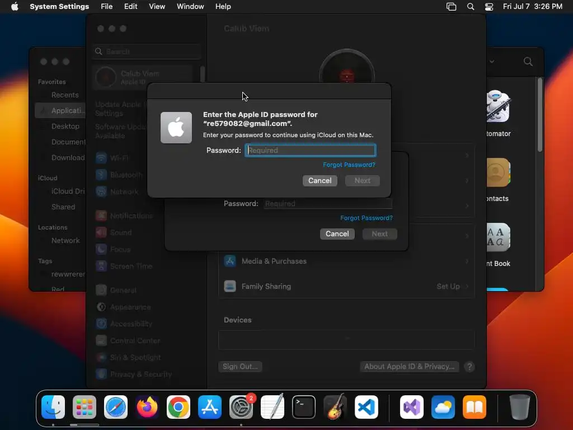Open Family Sharing Set Up chevron

pos(467,286)
